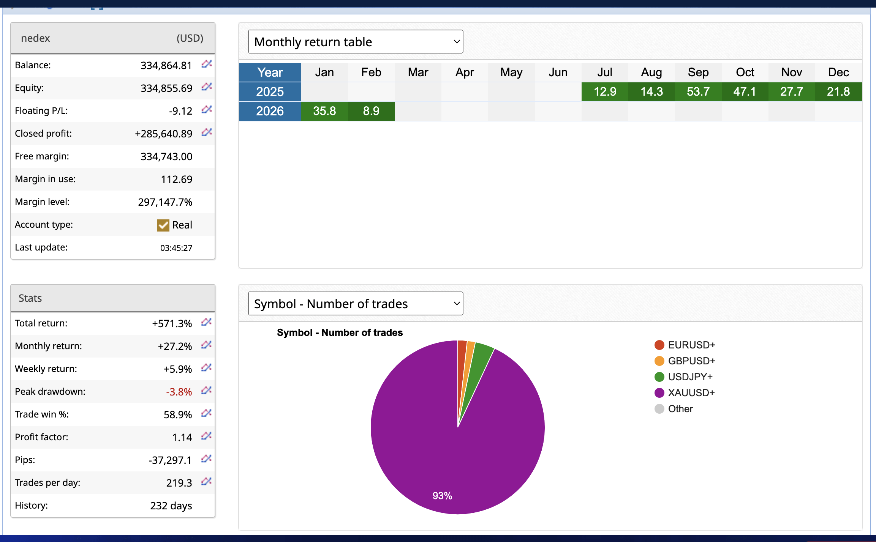Open the Pips chart icon
Viewport: 876px width, 542px height.
(206, 459)
